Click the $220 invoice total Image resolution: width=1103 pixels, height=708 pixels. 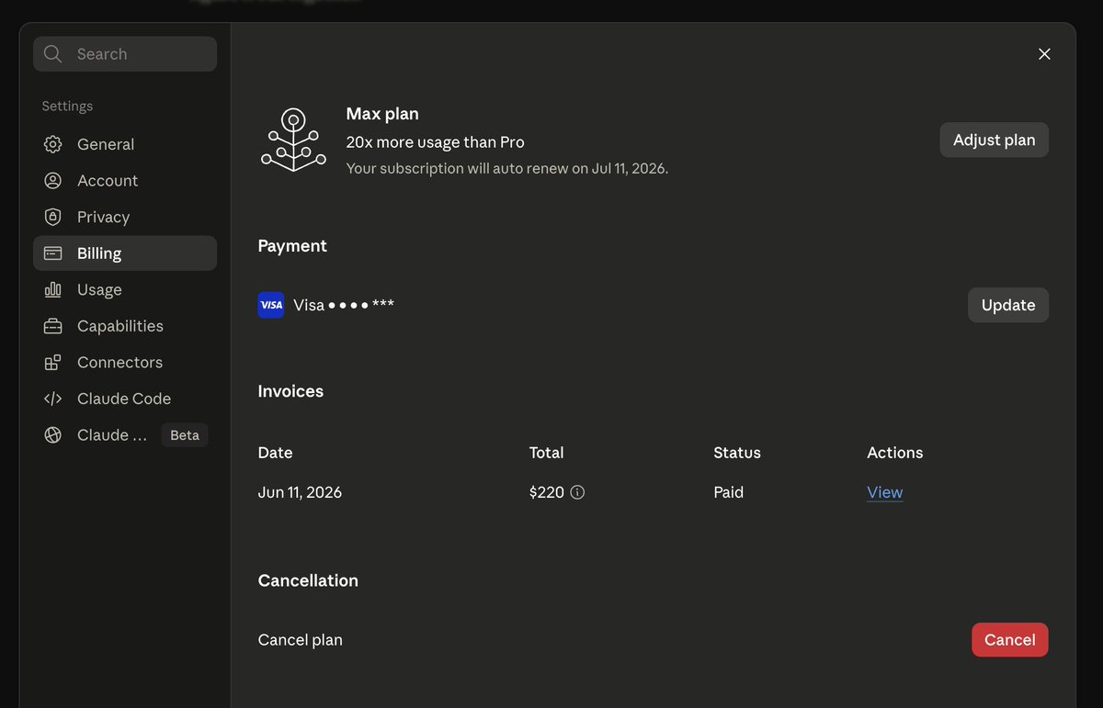pyautogui.click(x=547, y=492)
